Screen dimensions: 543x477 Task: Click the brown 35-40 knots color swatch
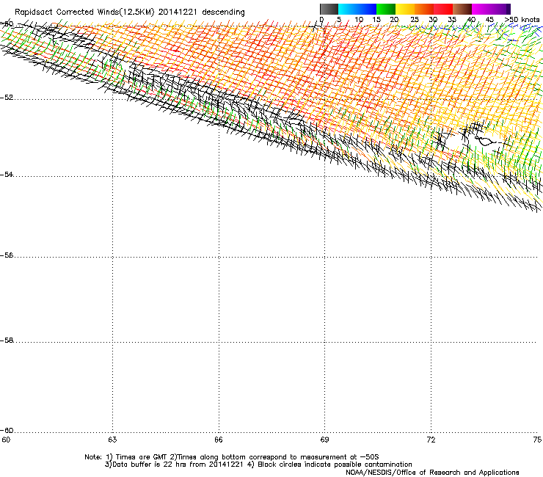point(462,9)
